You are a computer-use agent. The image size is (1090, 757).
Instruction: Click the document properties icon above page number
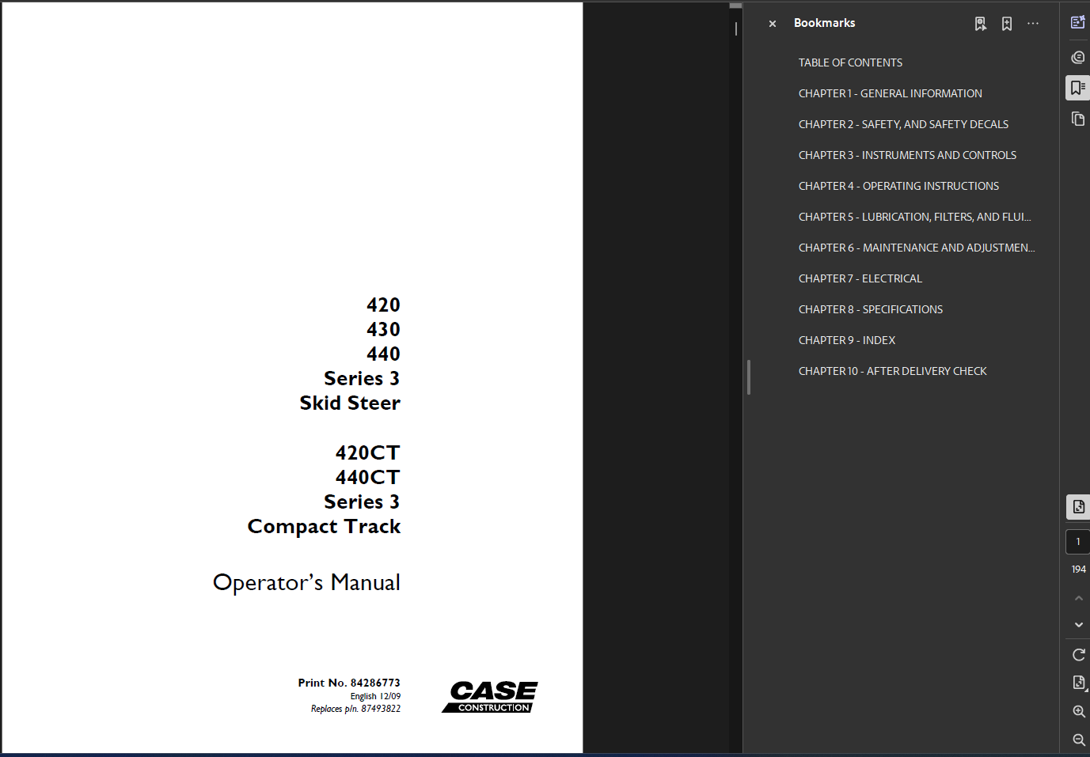(1078, 507)
